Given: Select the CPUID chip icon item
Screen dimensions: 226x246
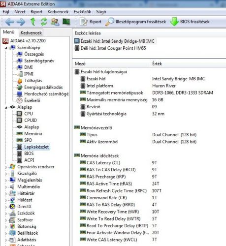Looking at the screenshot, I should coord(20,120).
